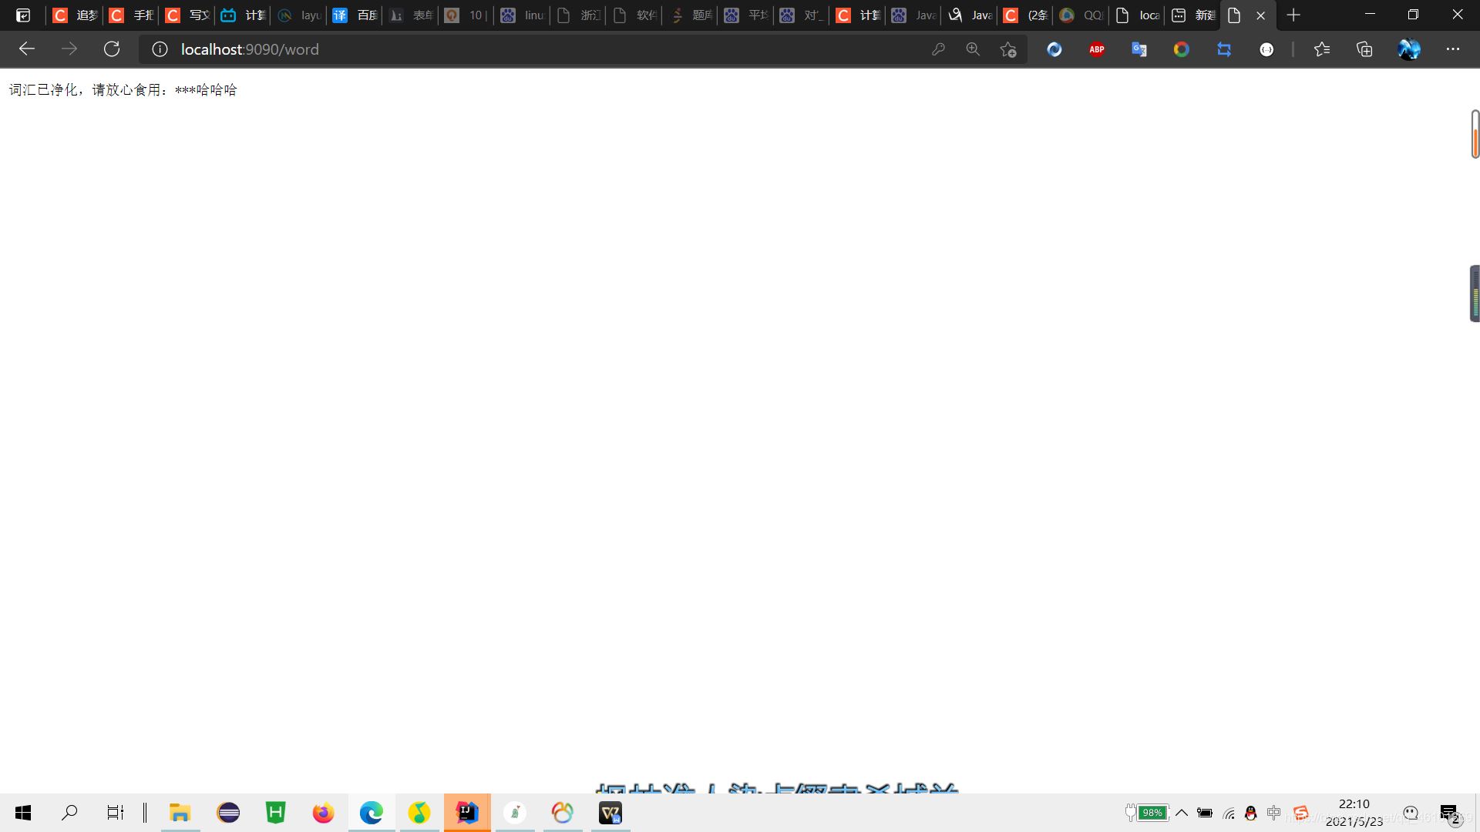Open the Favorites list
This screenshot has height=832, width=1480.
coord(1322,49)
